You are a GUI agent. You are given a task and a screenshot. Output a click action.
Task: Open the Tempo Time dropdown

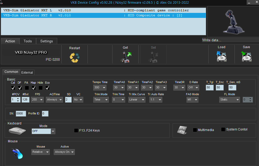pos(100,88)
